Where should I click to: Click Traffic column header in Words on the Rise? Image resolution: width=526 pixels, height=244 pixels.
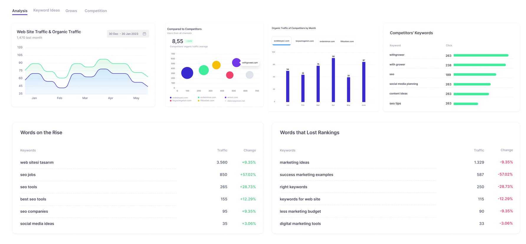(x=222, y=150)
